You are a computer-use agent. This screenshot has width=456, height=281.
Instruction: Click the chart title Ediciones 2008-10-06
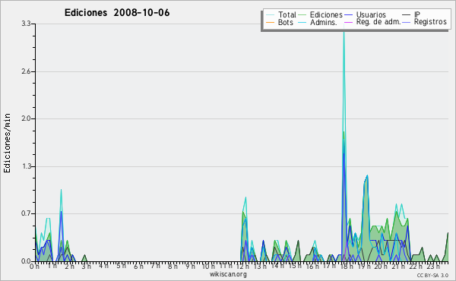tap(117, 13)
